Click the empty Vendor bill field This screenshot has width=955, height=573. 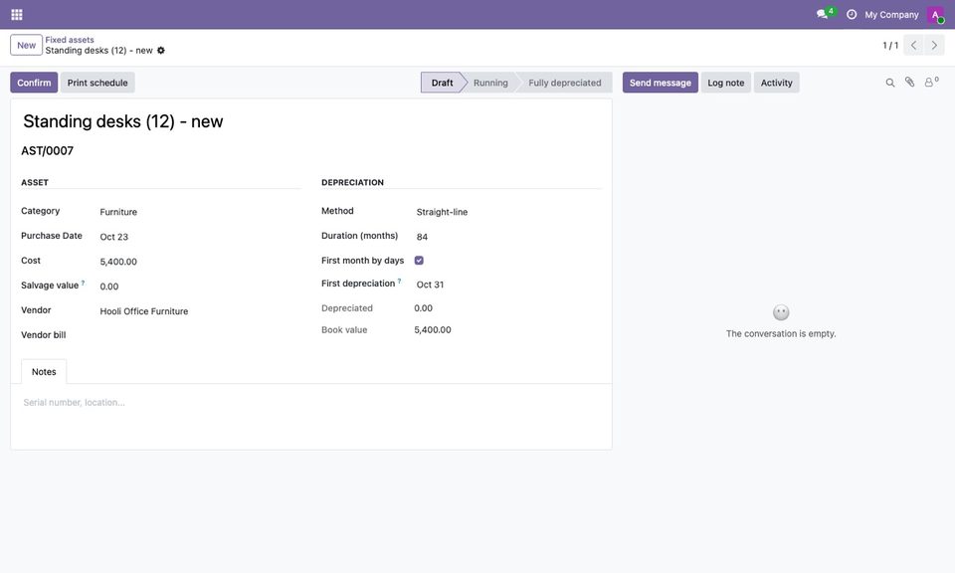199,335
